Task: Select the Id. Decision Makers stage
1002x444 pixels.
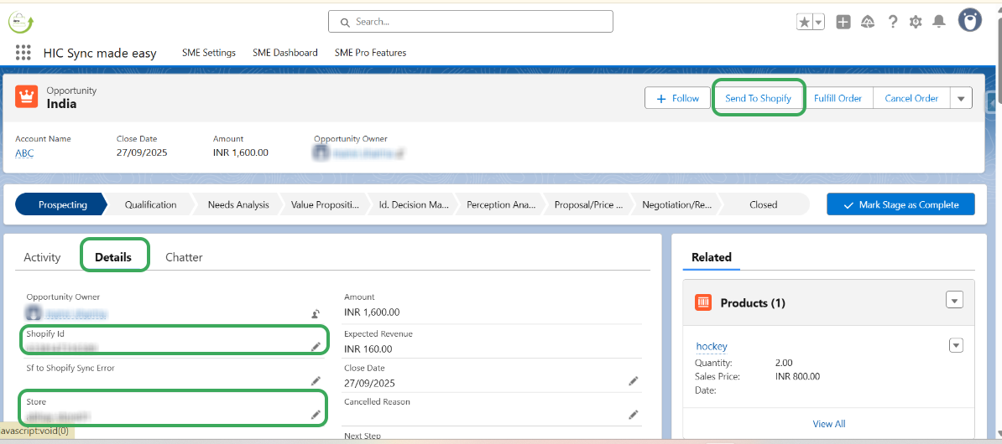Action: (413, 204)
